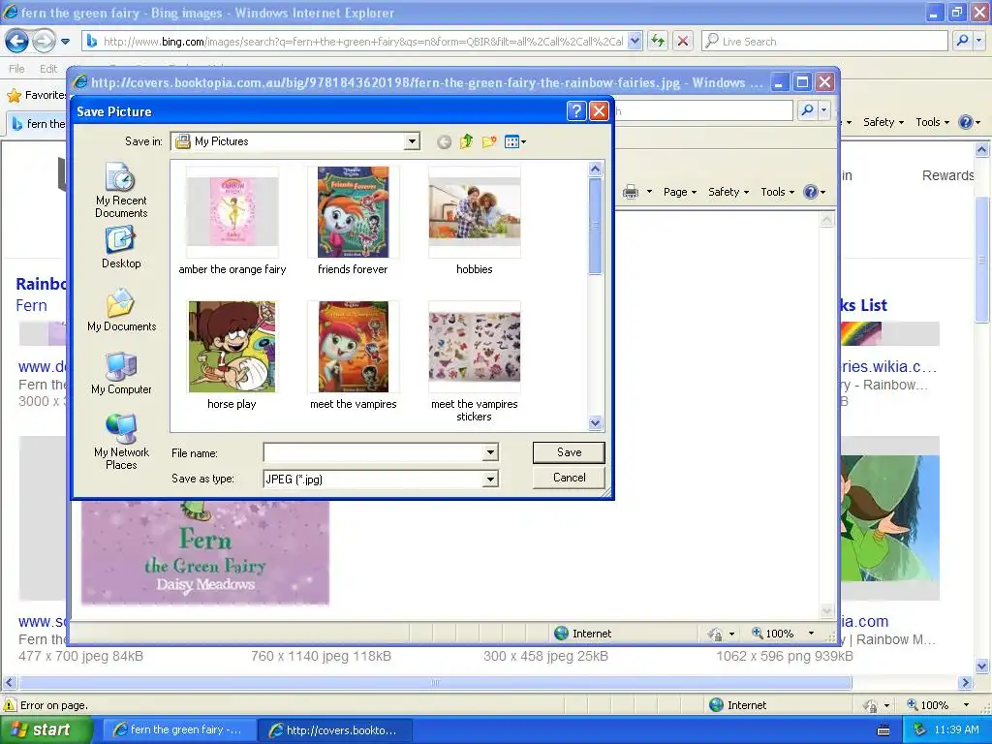The image size is (992, 744).
Task: Expand the address bar URL dropdown arrow
Action: (635, 41)
